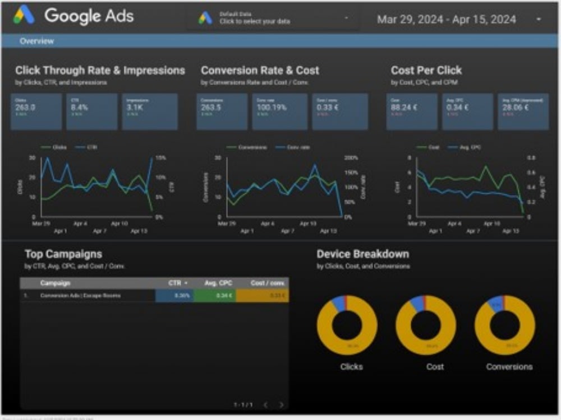The height and width of the screenshot is (420, 561).
Task: Click the Cost / conv. 0.33 € scorecard
Action: coord(340,111)
